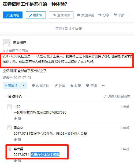Open 查看全部 5 个回答 link
Image resolution: width=134 pixels, height=163 pixels.
(x=69, y=28)
